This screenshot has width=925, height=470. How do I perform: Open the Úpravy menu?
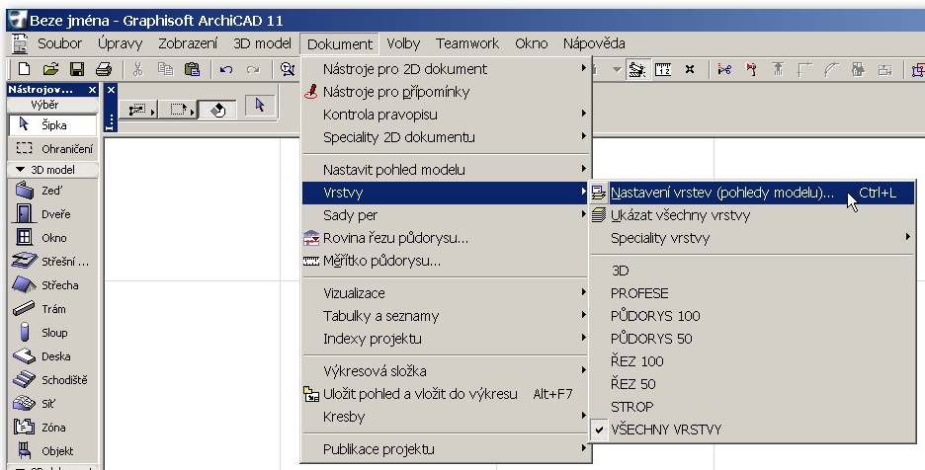coord(121,43)
